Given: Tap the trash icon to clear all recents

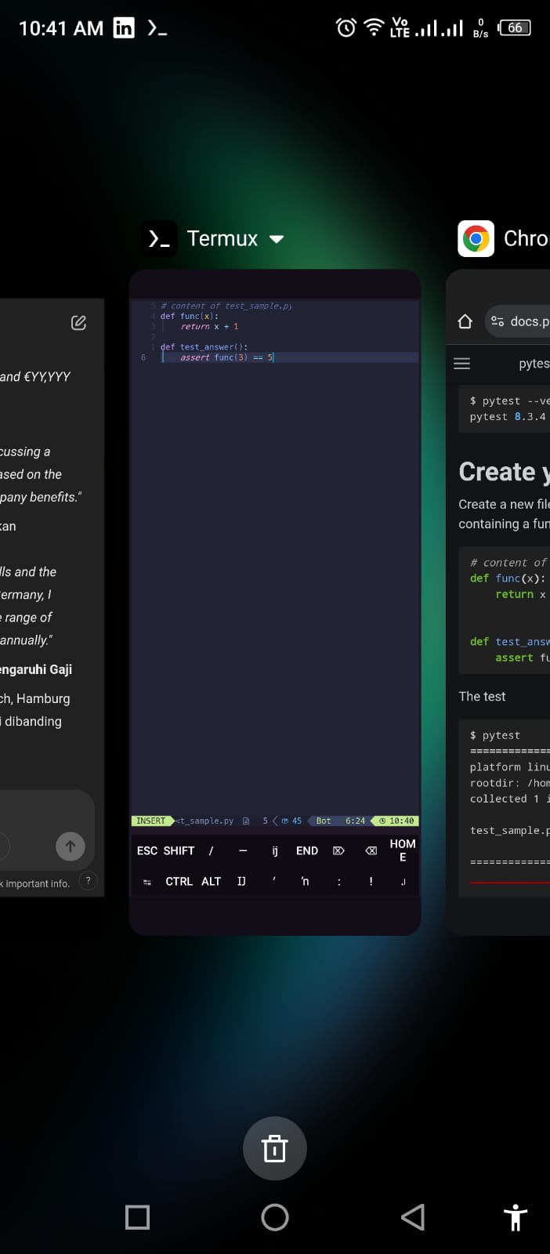Looking at the screenshot, I should 274,1148.
